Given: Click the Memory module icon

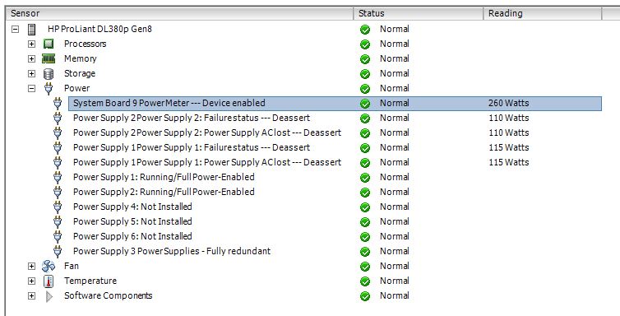Looking at the screenshot, I should click(x=49, y=59).
